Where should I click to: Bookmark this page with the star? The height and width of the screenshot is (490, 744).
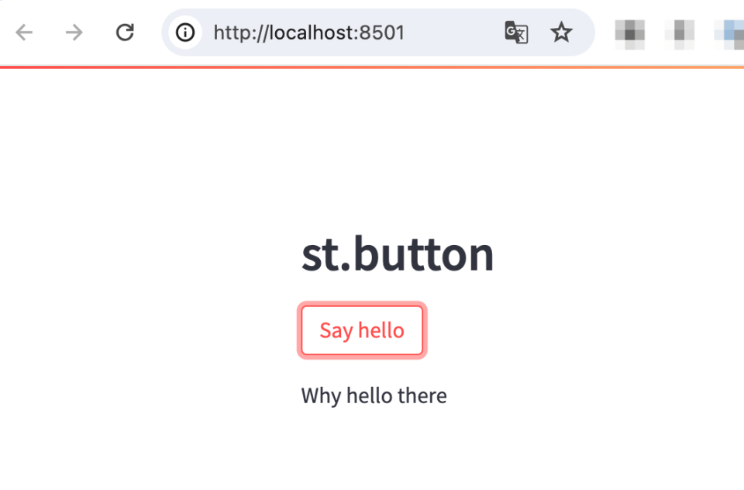pyautogui.click(x=561, y=33)
